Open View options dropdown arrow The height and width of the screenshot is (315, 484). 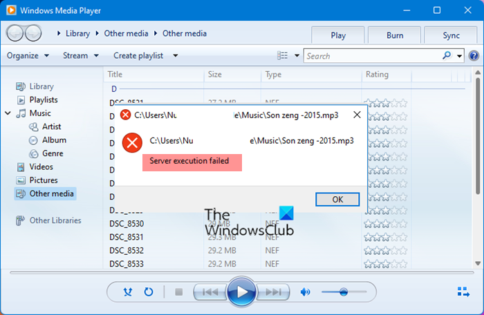[x=297, y=55]
